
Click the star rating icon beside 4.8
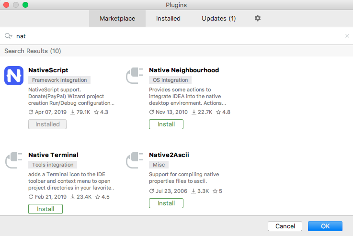click(218, 112)
